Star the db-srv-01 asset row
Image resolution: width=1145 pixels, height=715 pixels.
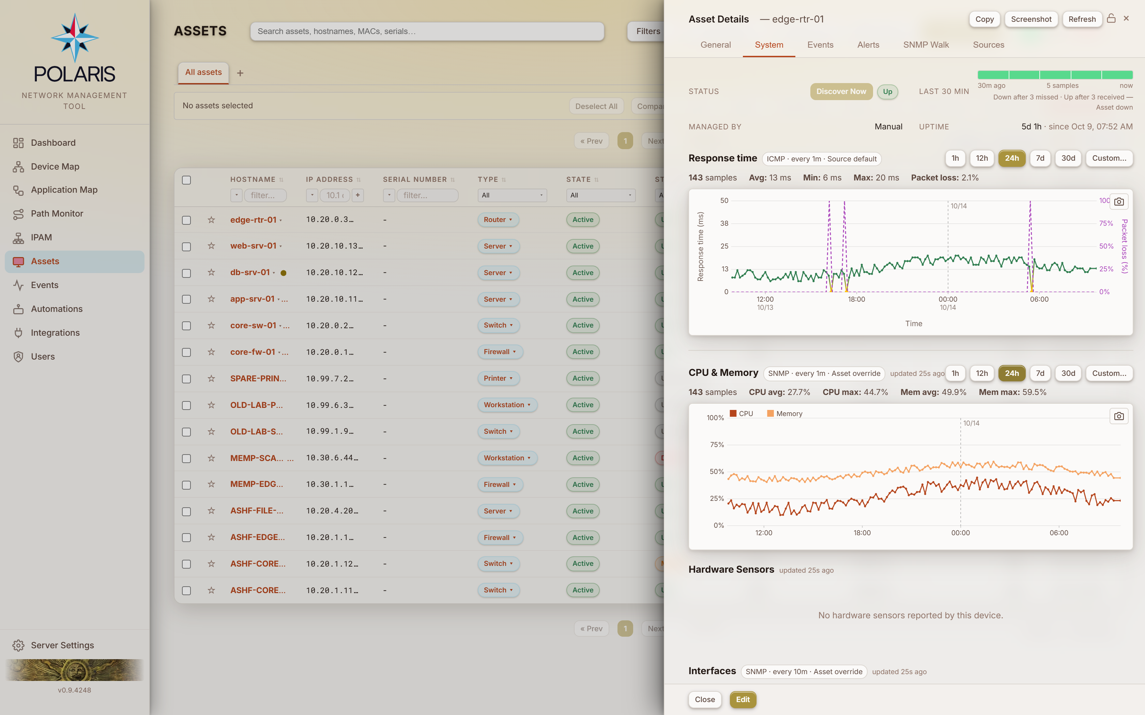pyautogui.click(x=212, y=273)
